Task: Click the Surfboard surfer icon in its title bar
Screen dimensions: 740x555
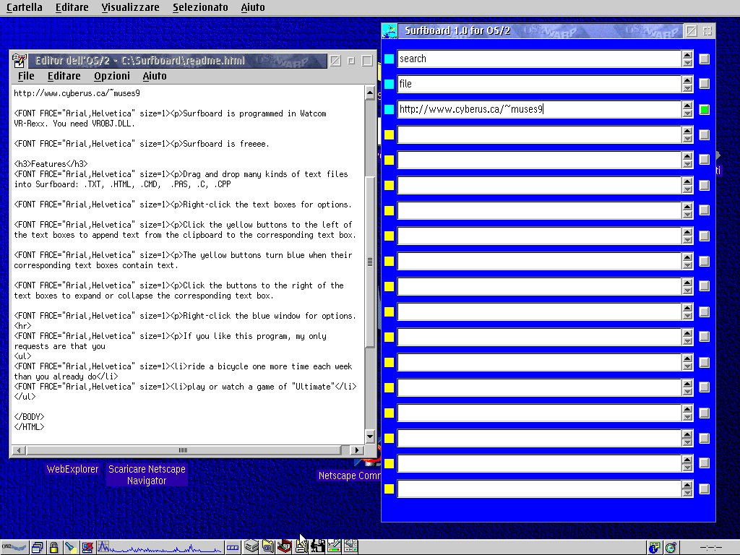Action: click(x=390, y=30)
